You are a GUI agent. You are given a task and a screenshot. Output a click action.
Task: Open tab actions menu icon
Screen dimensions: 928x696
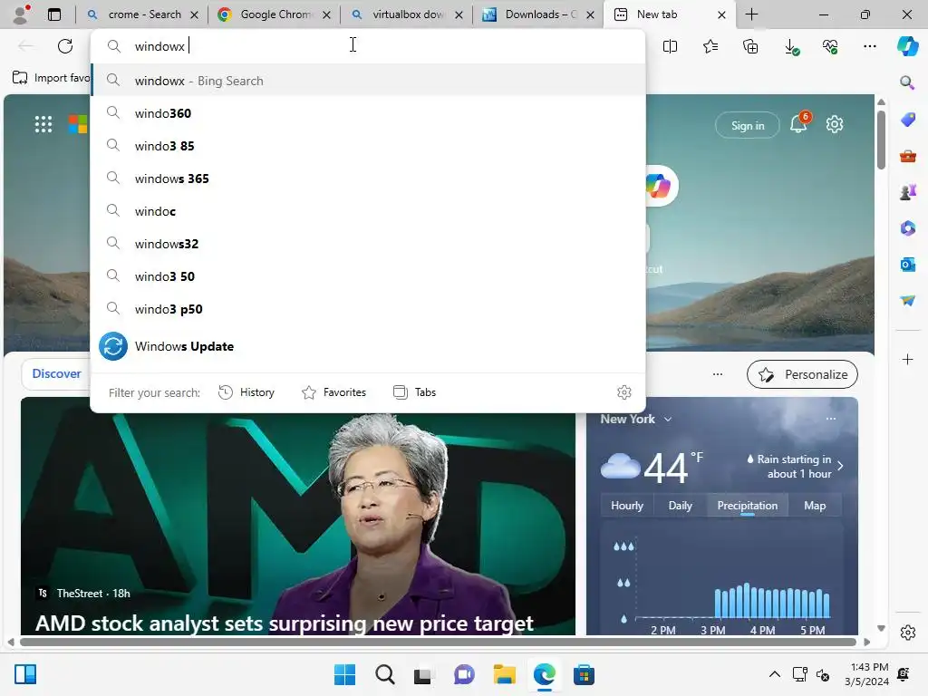point(54,14)
